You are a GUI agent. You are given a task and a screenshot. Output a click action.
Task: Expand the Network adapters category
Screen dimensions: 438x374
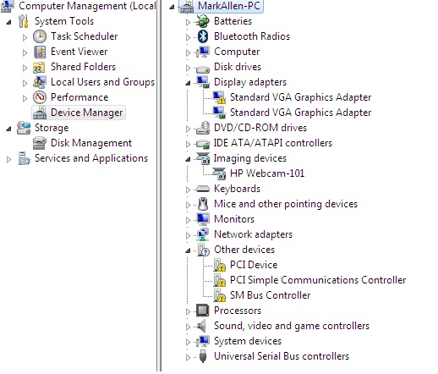[188, 235]
